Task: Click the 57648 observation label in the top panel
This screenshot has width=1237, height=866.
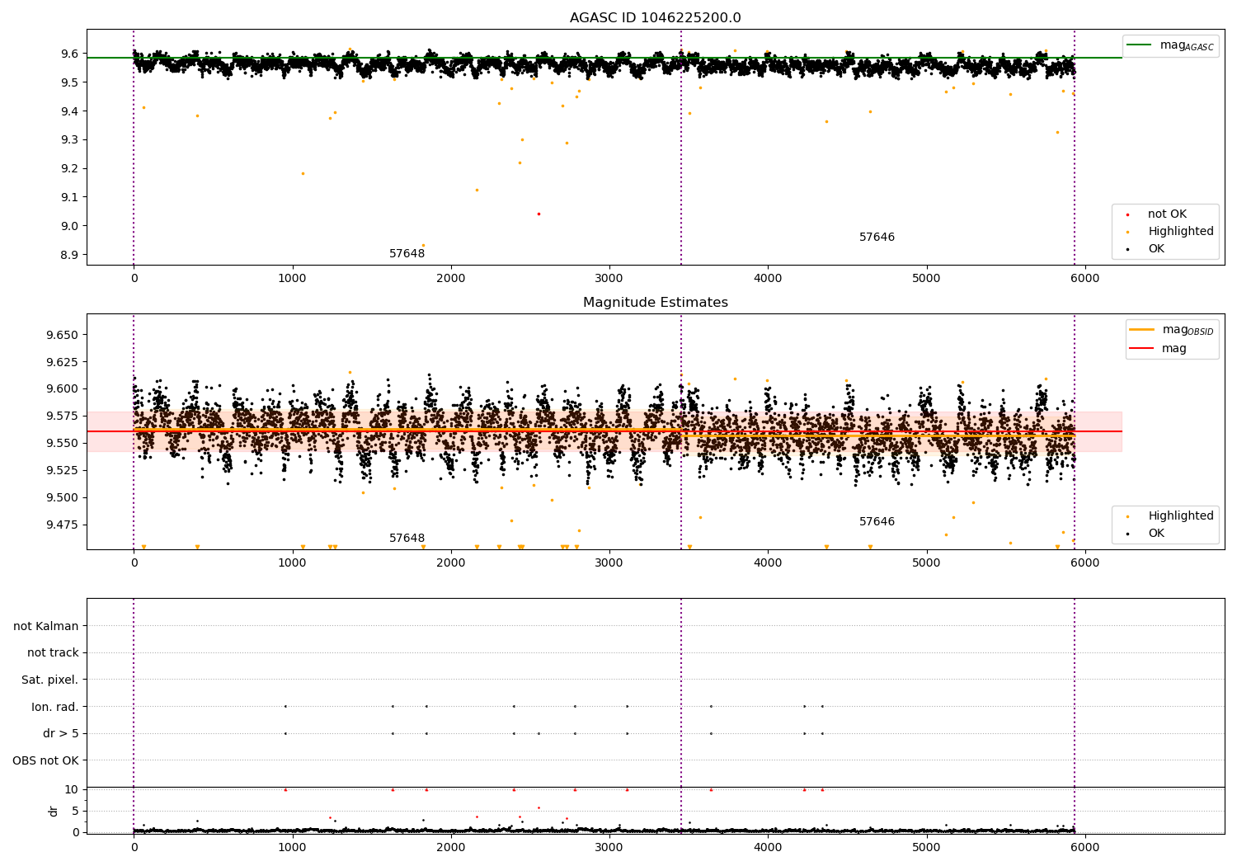Action: pos(407,254)
